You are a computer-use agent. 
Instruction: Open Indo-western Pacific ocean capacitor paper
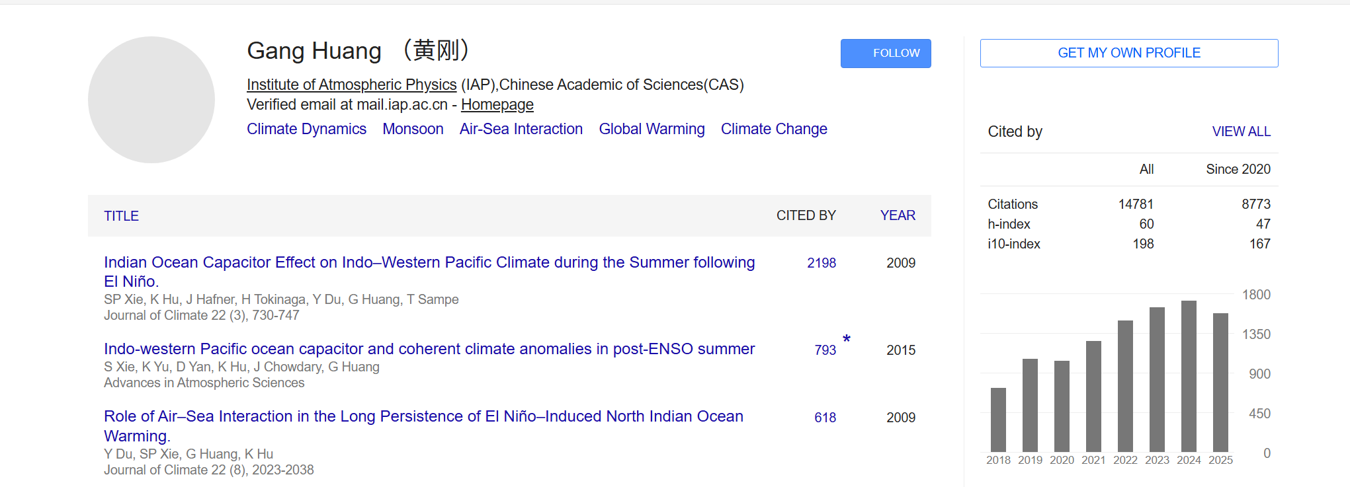(x=429, y=349)
